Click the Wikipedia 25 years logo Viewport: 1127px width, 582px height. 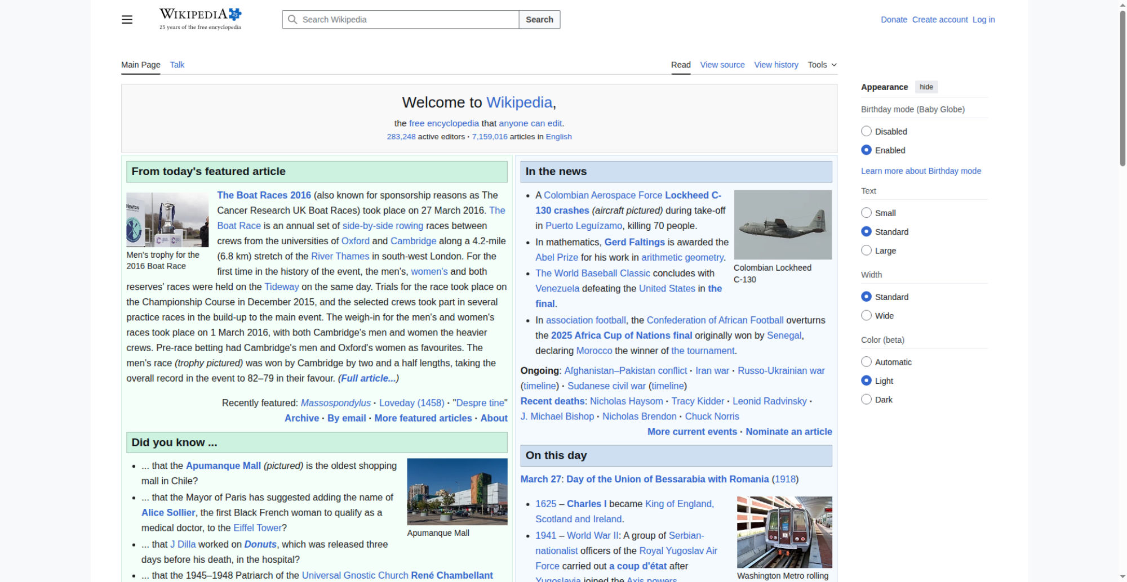coord(200,19)
